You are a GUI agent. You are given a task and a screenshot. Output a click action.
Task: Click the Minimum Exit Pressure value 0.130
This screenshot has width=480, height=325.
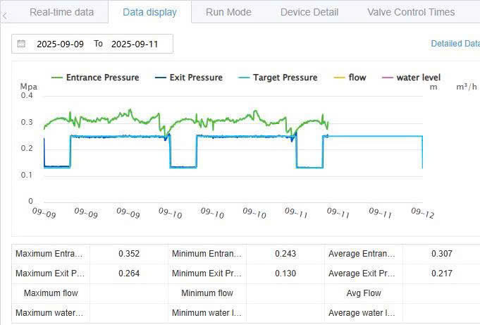point(285,274)
